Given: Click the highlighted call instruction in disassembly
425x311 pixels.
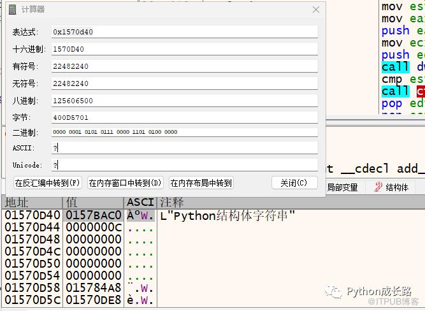Looking at the screenshot, I should [395, 67].
